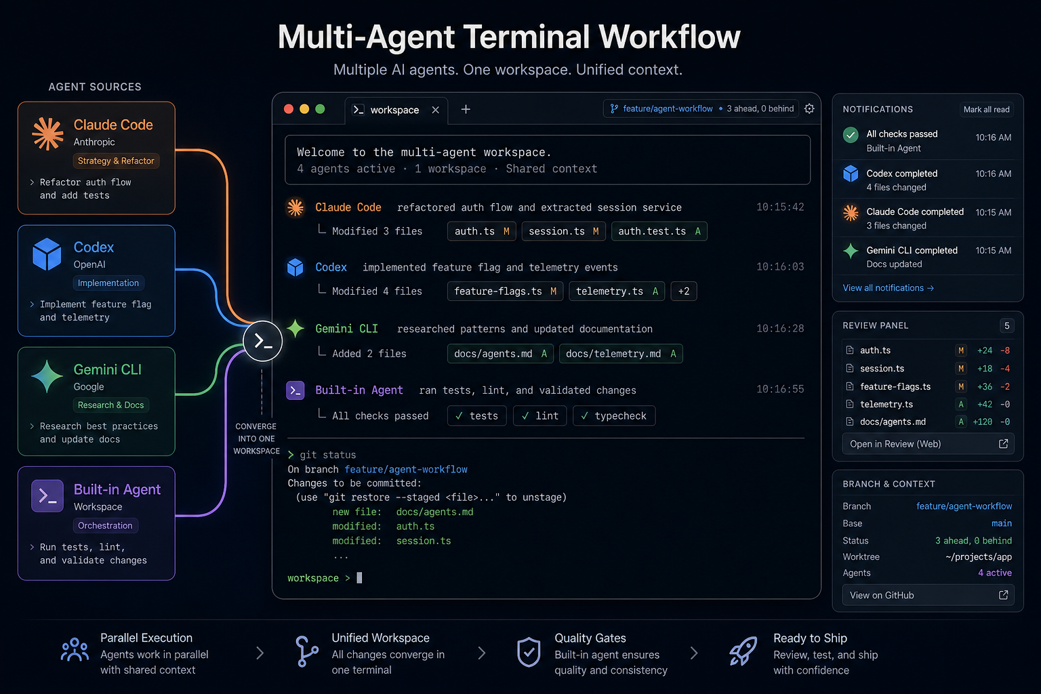
Task: Click the lint check chip
Action: (x=540, y=416)
